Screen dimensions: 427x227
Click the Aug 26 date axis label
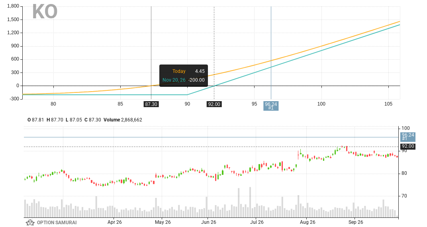point(308,222)
